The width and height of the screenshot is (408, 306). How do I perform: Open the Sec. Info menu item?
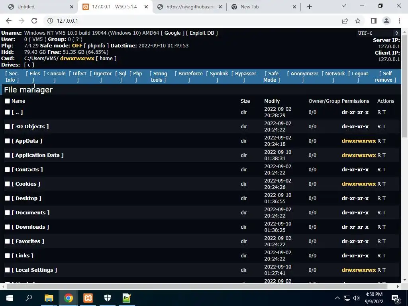12,77
